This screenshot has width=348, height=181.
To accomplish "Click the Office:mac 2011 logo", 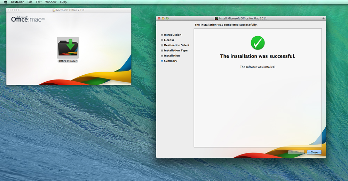I will coord(28,19).
